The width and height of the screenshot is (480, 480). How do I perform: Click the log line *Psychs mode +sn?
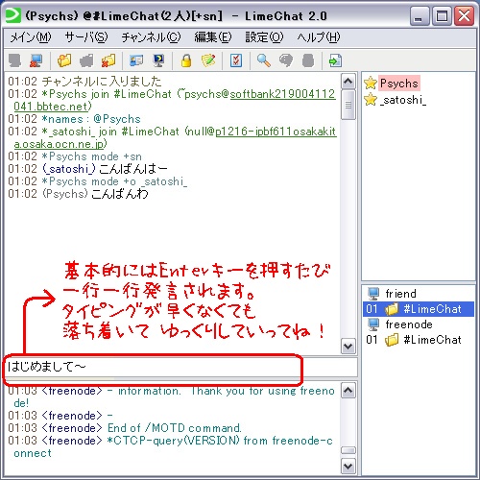[x=91, y=156]
